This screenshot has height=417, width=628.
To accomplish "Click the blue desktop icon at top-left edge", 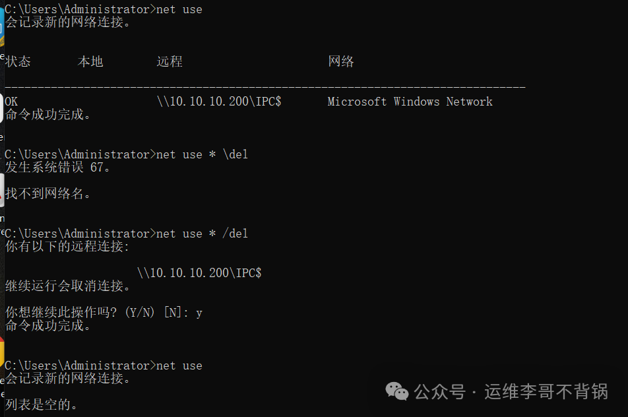I will click(x=2, y=26).
